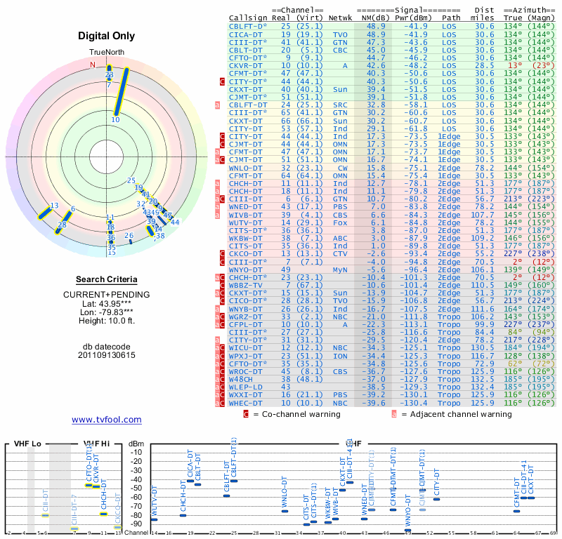Viewport: 562px width, 539px height.
Task: Click the adjacent-channel badge beside WNYB-DT
Action: pos(217,309)
